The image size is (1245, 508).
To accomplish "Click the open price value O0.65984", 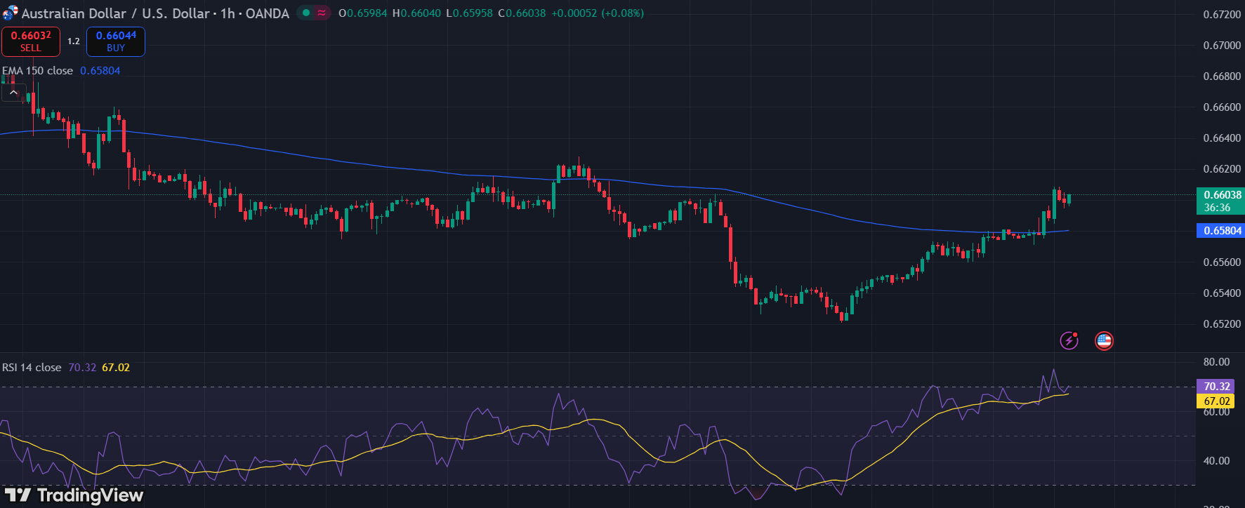I will coord(362,13).
